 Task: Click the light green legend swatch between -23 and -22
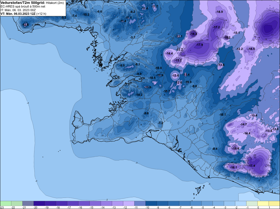[x=6, y=203]
